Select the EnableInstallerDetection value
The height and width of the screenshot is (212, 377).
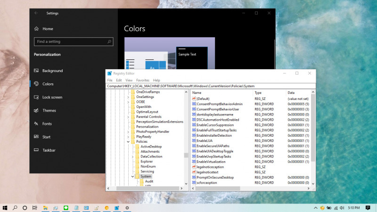(x=214, y=135)
